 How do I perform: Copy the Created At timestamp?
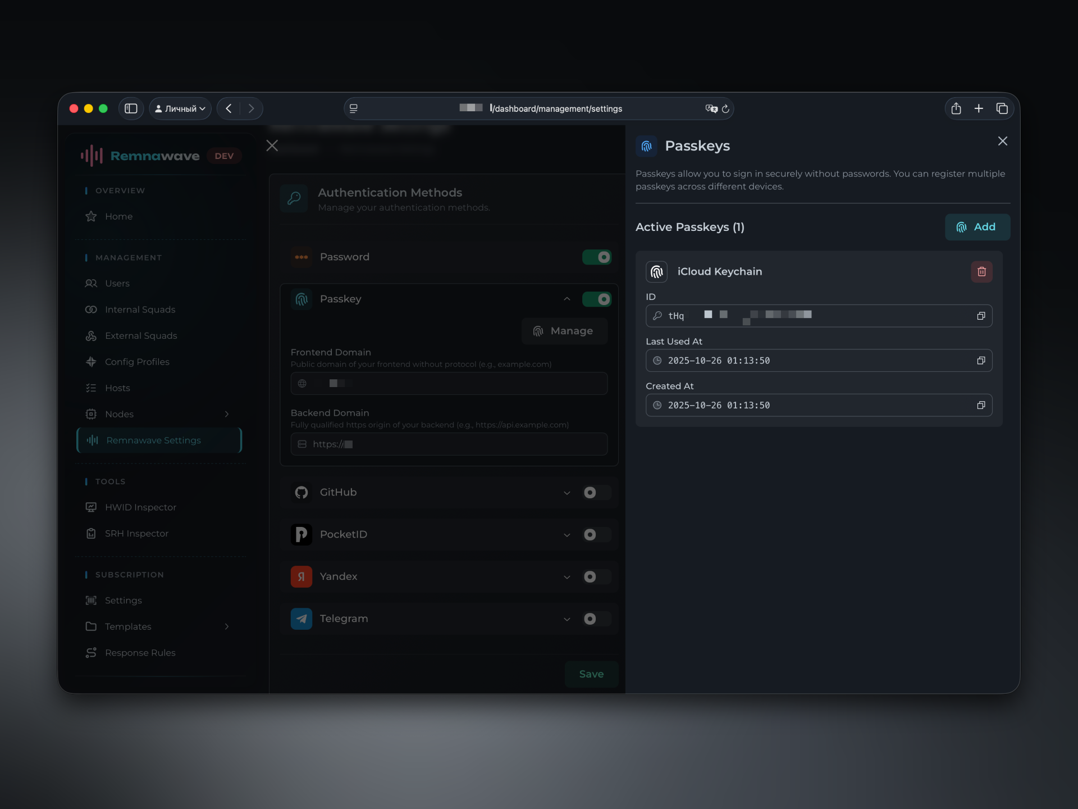[x=981, y=406]
